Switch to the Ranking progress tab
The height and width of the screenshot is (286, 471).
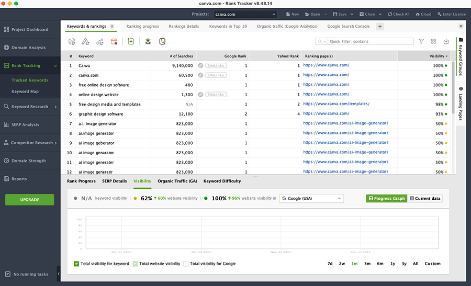coord(142,26)
